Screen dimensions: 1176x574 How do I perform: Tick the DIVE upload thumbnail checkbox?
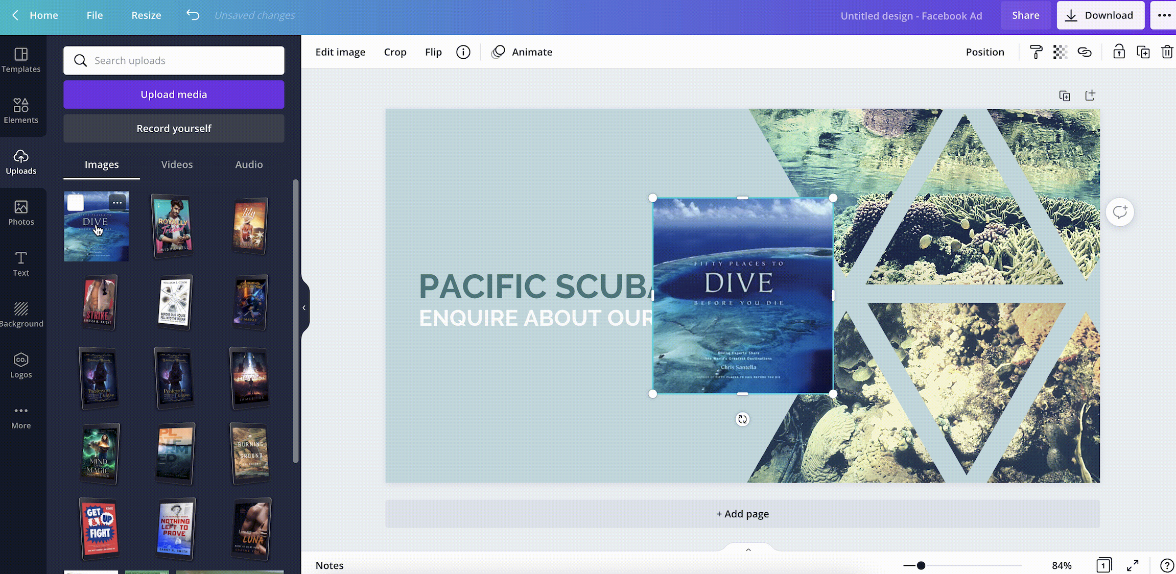(x=76, y=203)
